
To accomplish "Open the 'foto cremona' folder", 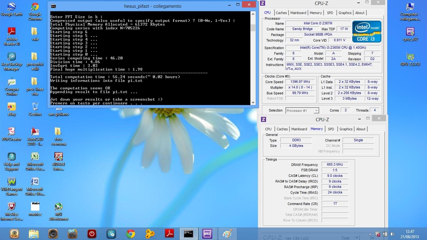I will pyautogui.click(x=58, y=137).
